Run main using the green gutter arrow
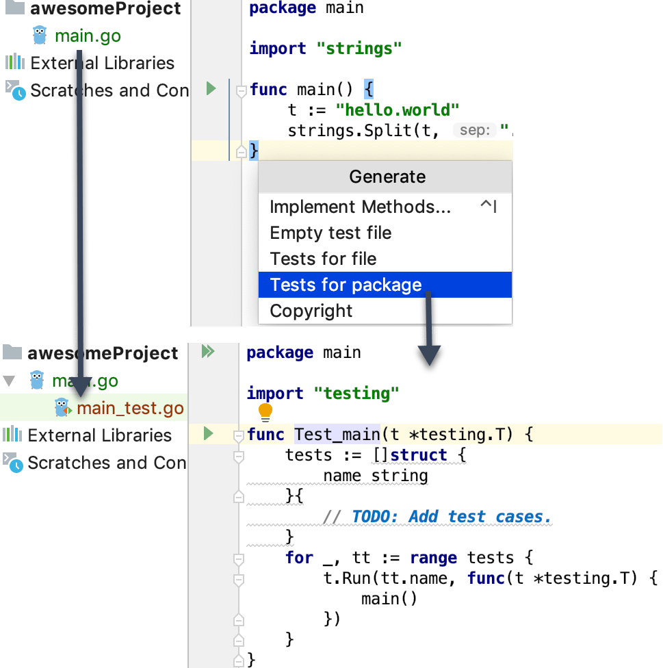 pyautogui.click(x=210, y=89)
